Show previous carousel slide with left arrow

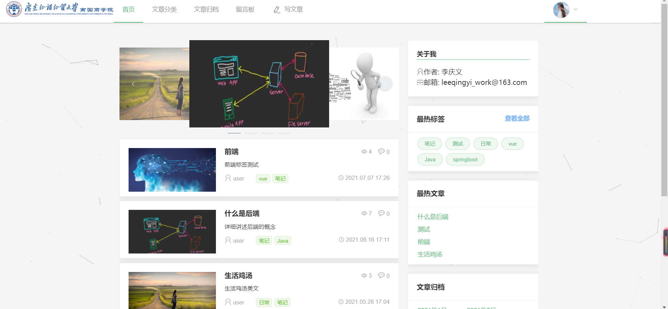click(133, 84)
